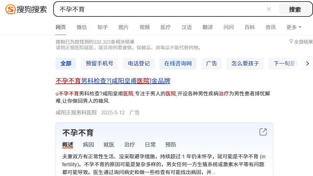Click the 搜索 search button
313x176 pixels.
tap(295, 9)
